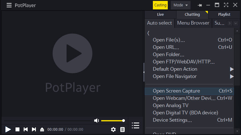Expand the Open File Navigator submenu
Viewport: 241px width, 135px height.
click(189, 76)
